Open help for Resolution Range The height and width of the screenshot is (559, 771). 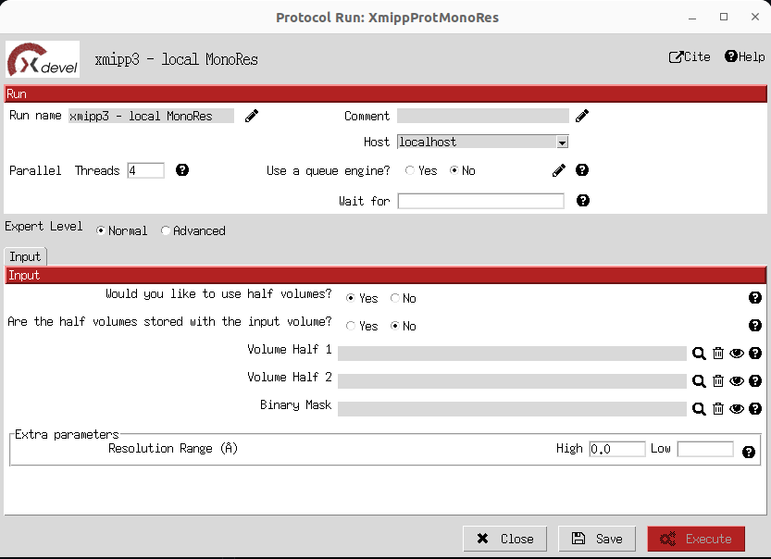750,452
